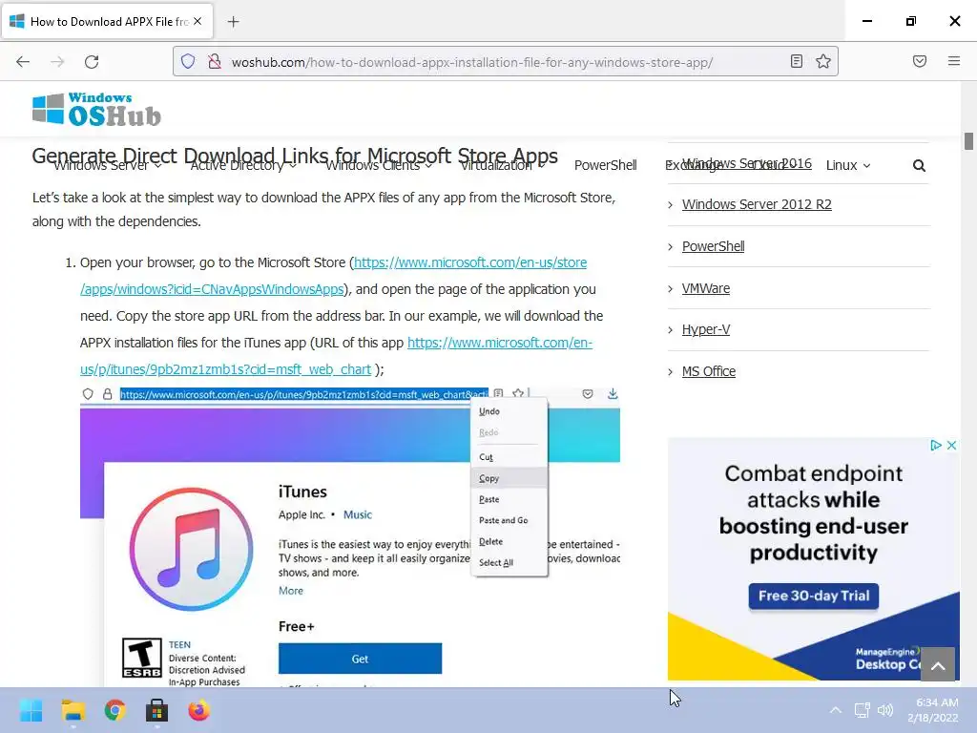This screenshot has height=733, width=977.
Task: Click the Free 30-day Trial button
Action: 813,596
